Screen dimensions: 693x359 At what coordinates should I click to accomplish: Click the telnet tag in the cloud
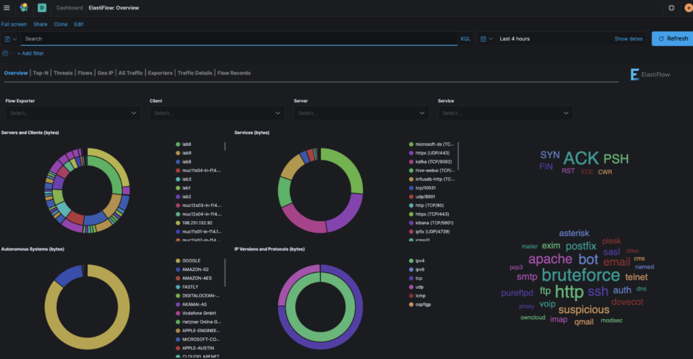tap(636, 277)
